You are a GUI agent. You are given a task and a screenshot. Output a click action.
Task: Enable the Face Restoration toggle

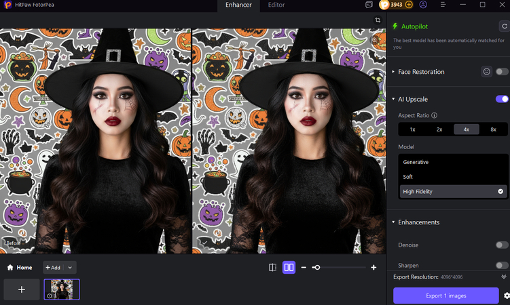coord(502,71)
